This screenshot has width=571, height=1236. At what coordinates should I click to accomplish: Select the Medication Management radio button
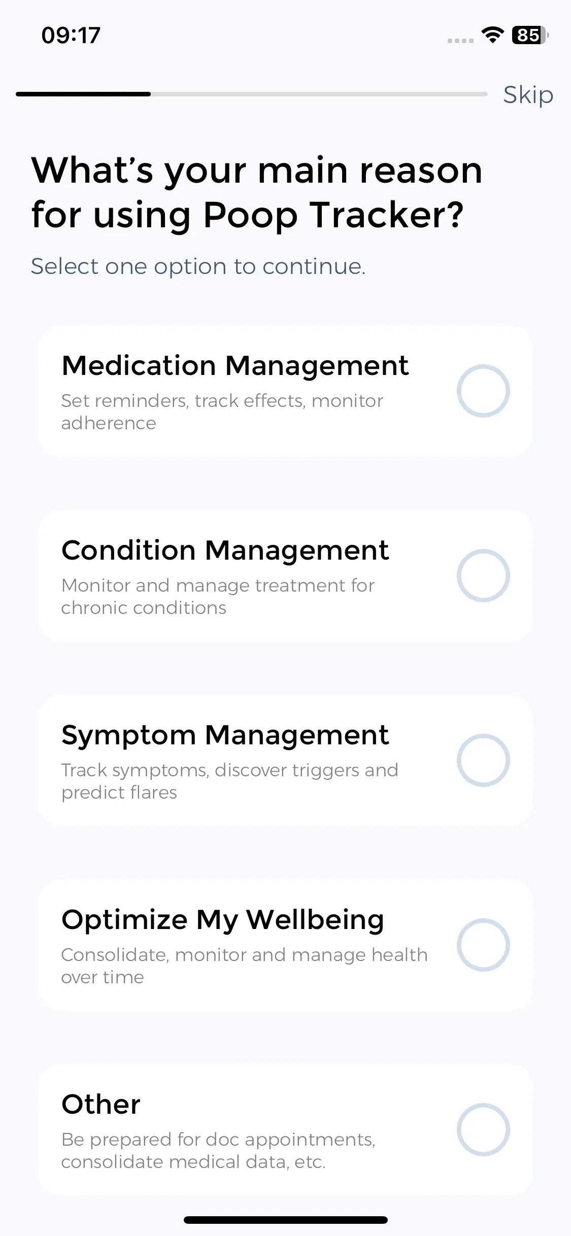point(483,391)
